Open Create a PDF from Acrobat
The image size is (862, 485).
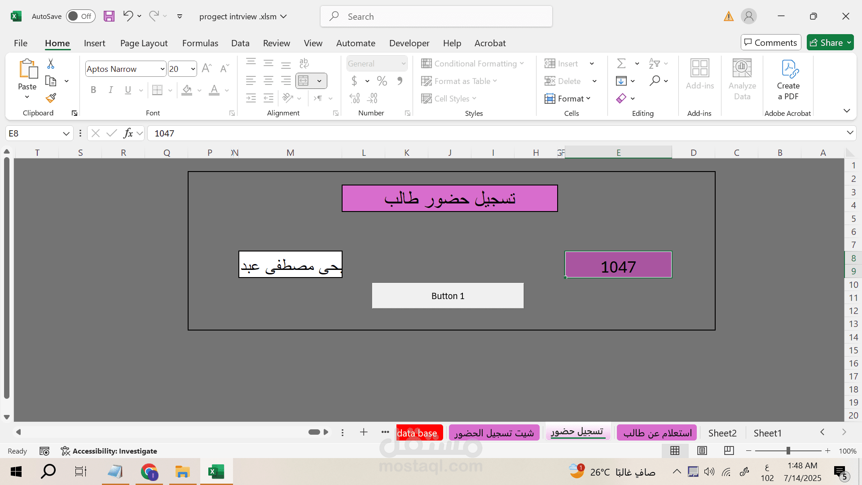[x=788, y=81]
